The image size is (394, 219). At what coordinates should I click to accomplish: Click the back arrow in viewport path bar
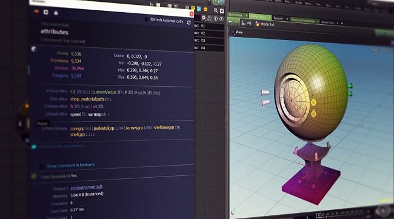click(x=230, y=22)
